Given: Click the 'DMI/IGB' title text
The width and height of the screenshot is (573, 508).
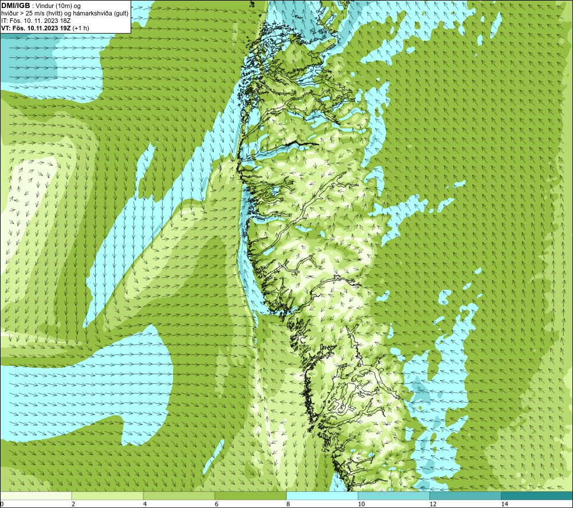Looking at the screenshot, I should point(15,6).
